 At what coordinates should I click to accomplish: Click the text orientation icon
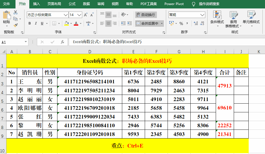click(x=123, y=15)
